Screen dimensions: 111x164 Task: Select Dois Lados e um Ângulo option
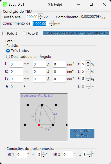click(x=8, y=57)
